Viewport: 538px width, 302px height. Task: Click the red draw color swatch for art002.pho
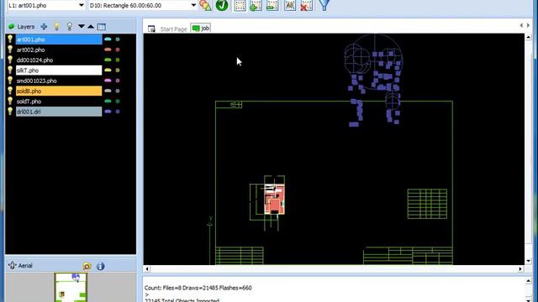[108, 49]
